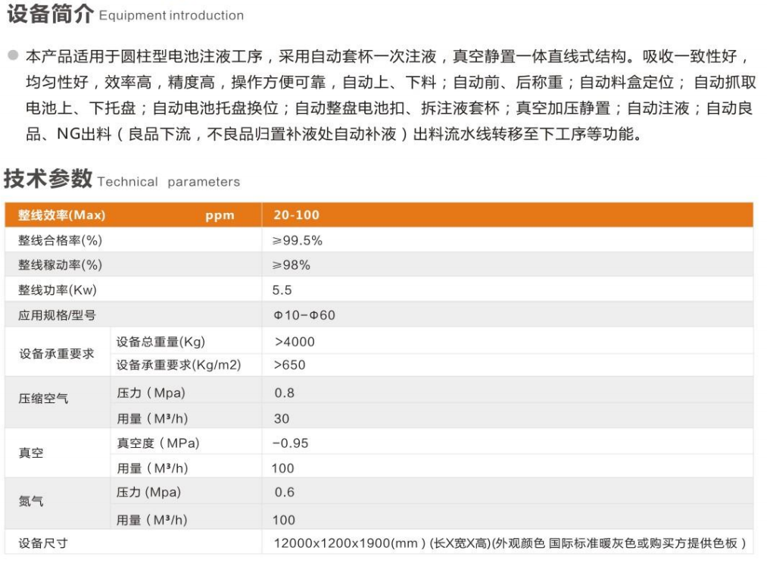Click the 压缩空气 category cell
The width and height of the screenshot is (767, 563).
point(43,398)
